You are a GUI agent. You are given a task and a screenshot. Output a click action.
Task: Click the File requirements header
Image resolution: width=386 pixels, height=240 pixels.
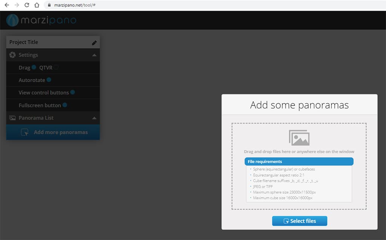coord(299,162)
